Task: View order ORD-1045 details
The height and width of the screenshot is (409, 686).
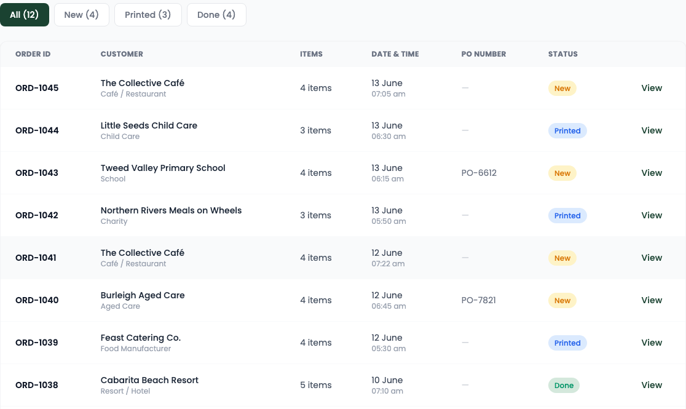Action: [x=652, y=88]
